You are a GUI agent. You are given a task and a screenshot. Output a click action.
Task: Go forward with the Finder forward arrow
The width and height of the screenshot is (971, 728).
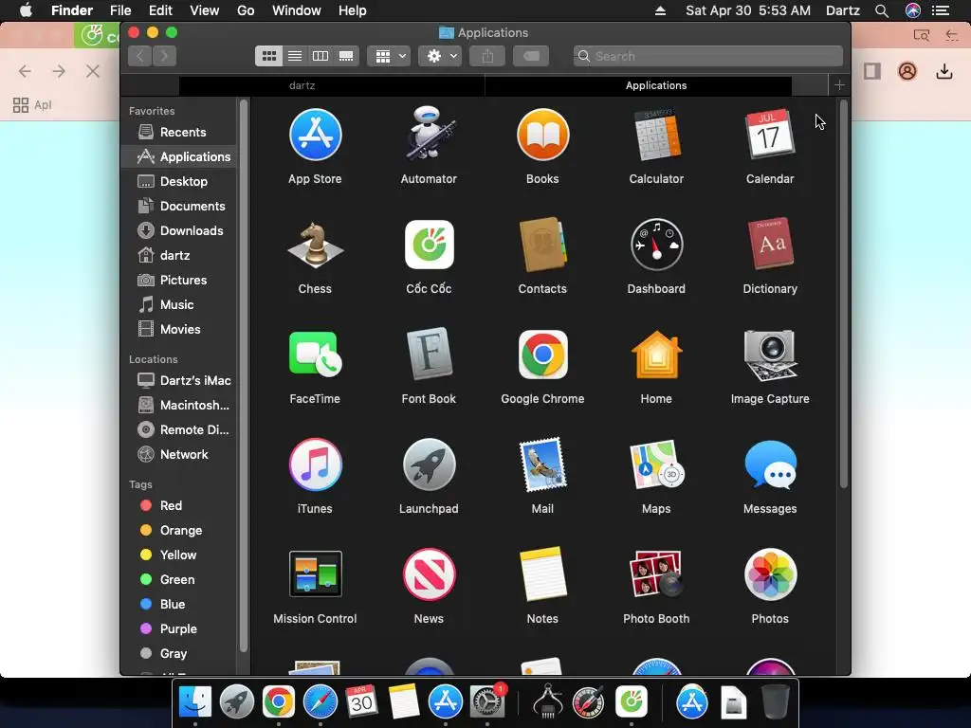[x=164, y=56]
